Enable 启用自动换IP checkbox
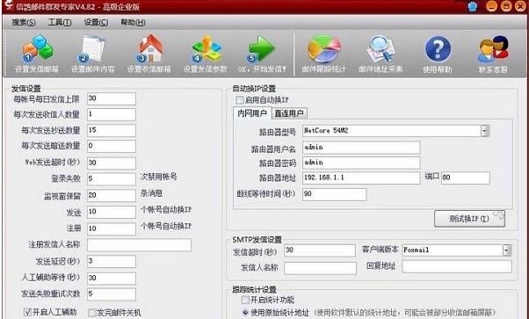The height and width of the screenshot is (319, 529). tap(240, 100)
